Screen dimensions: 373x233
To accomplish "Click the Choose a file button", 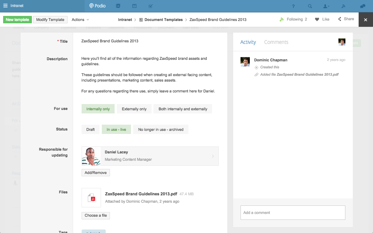I will [96, 216].
